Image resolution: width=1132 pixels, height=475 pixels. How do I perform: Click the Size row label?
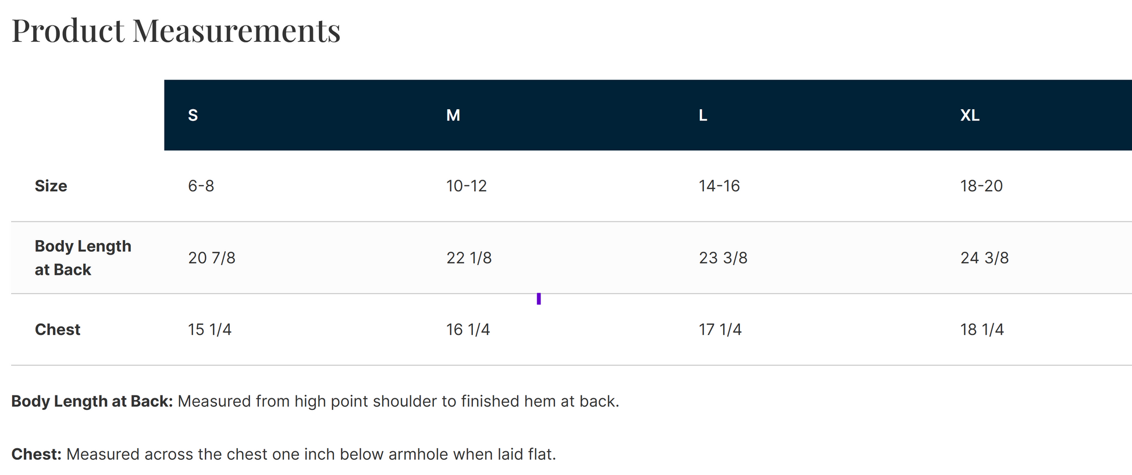click(x=51, y=186)
